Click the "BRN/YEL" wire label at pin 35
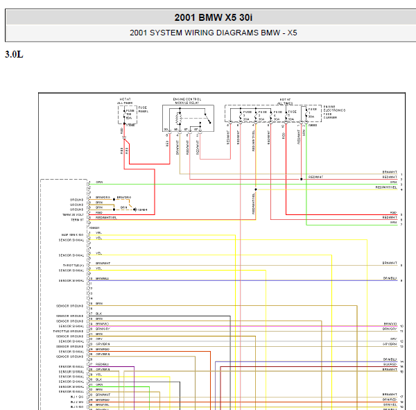This screenshot has width=416, height=410. click(103, 404)
